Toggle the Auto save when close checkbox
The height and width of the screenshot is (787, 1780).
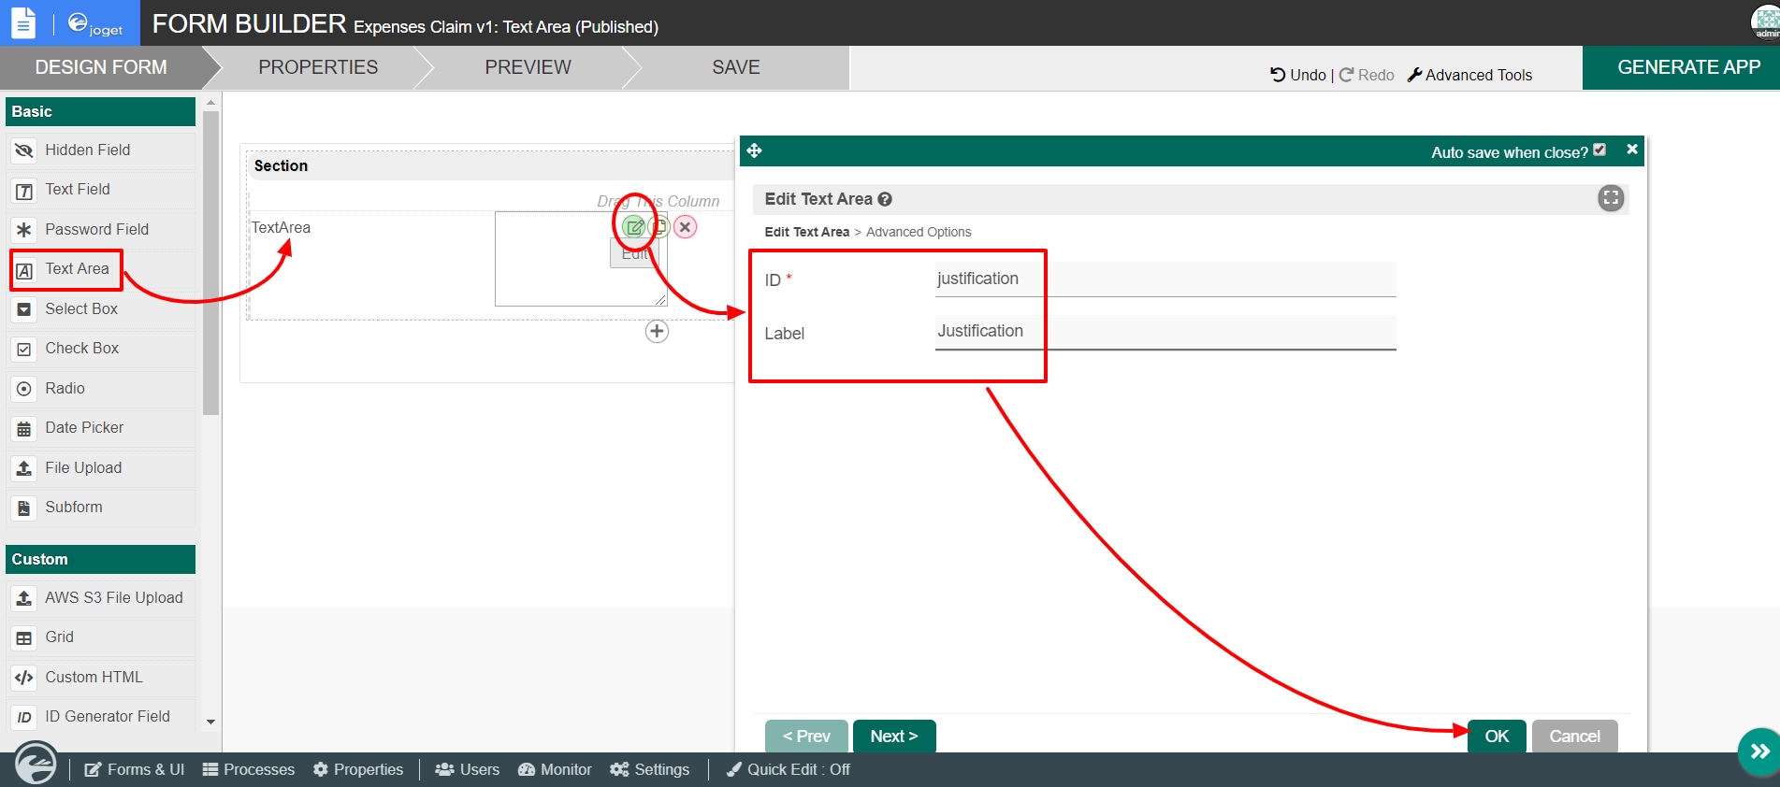pyautogui.click(x=1599, y=150)
